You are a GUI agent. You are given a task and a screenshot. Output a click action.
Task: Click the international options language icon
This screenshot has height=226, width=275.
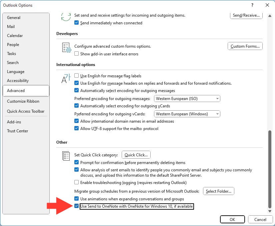coord(66,78)
